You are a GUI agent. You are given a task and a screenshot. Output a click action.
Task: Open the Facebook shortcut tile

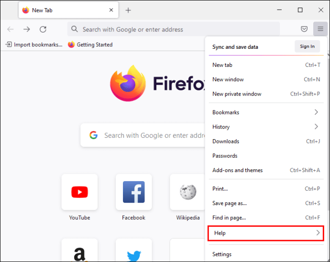[133, 192]
